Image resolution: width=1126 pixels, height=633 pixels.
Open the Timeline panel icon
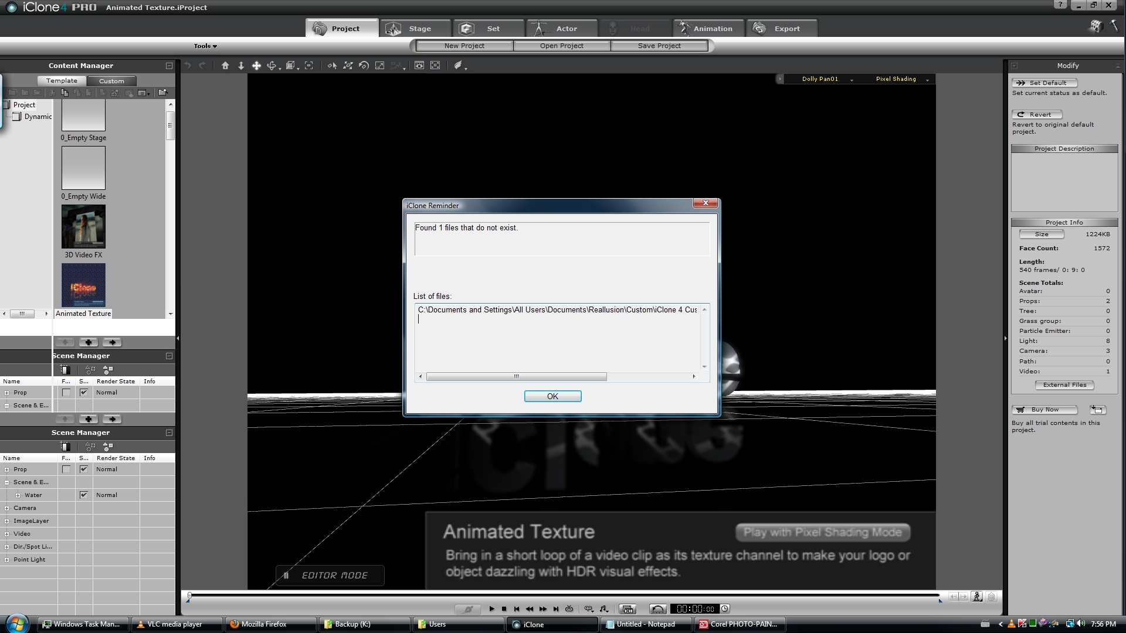click(628, 609)
